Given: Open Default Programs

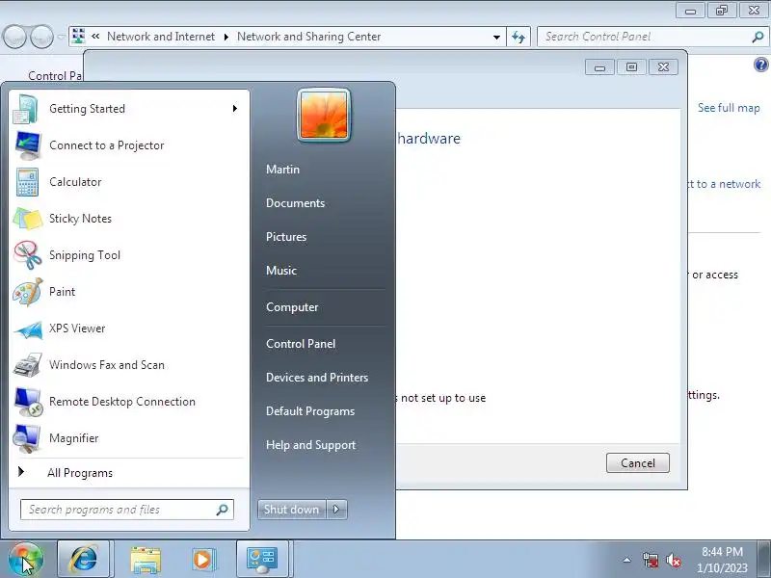Looking at the screenshot, I should tap(310, 411).
